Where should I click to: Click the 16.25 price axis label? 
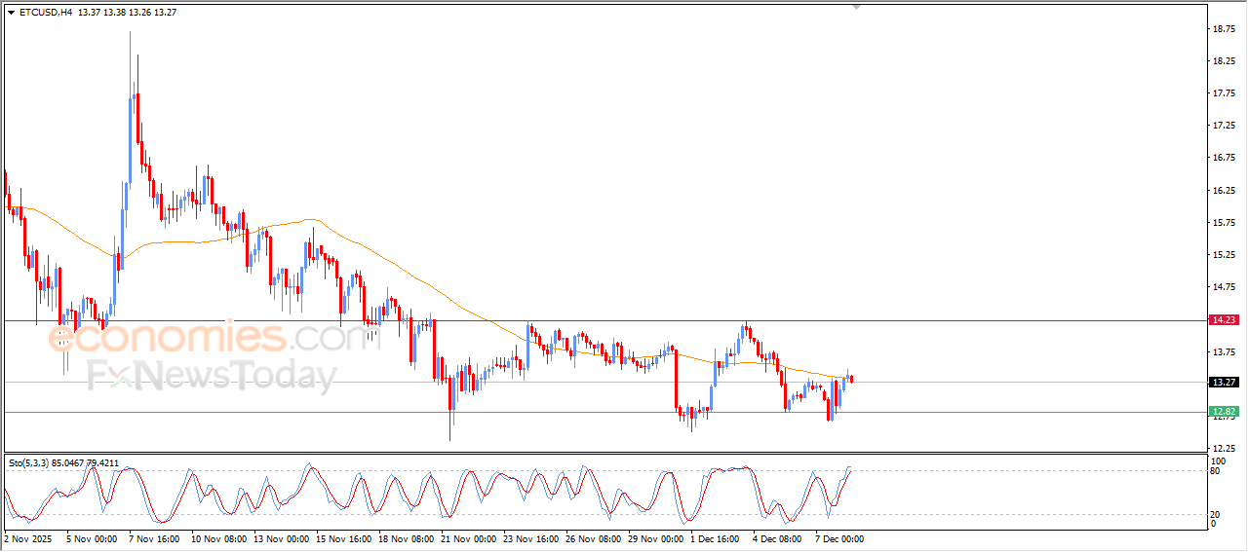(1223, 190)
